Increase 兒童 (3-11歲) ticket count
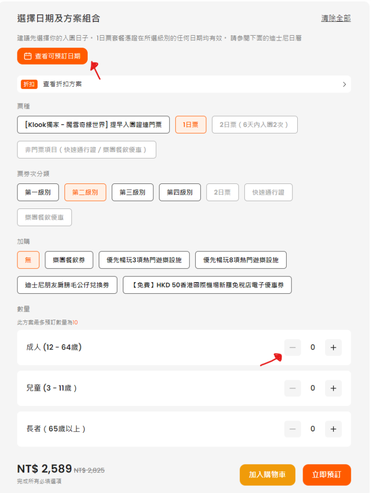 (x=333, y=388)
